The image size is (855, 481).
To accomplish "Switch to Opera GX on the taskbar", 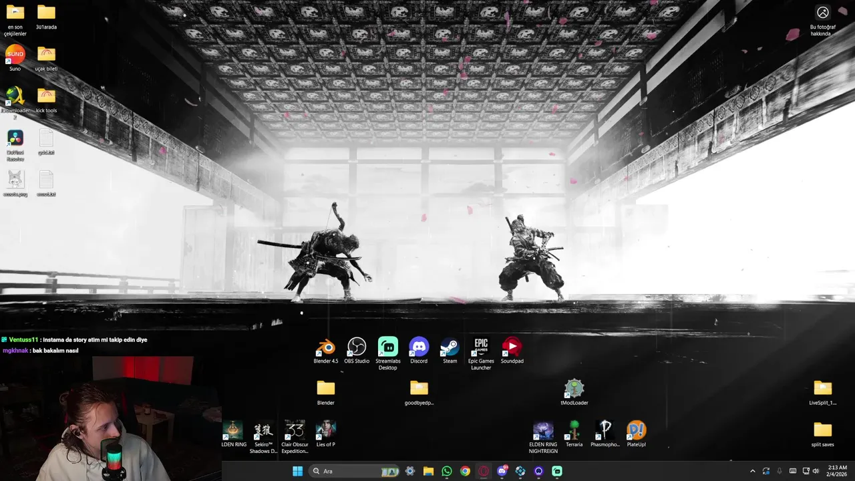I will point(484,471).
